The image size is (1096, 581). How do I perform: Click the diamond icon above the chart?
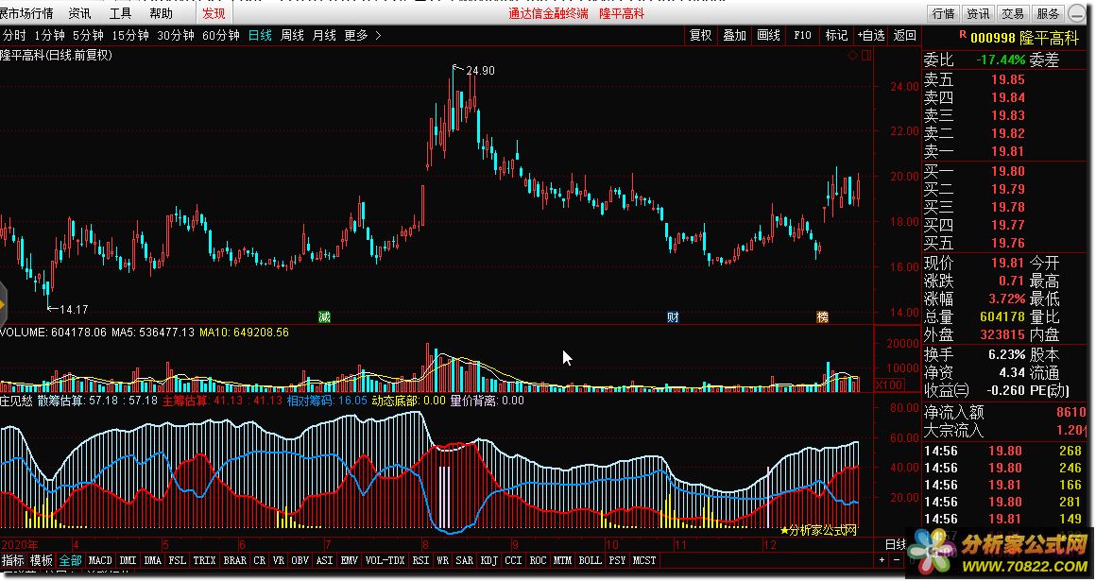[853, 56]
